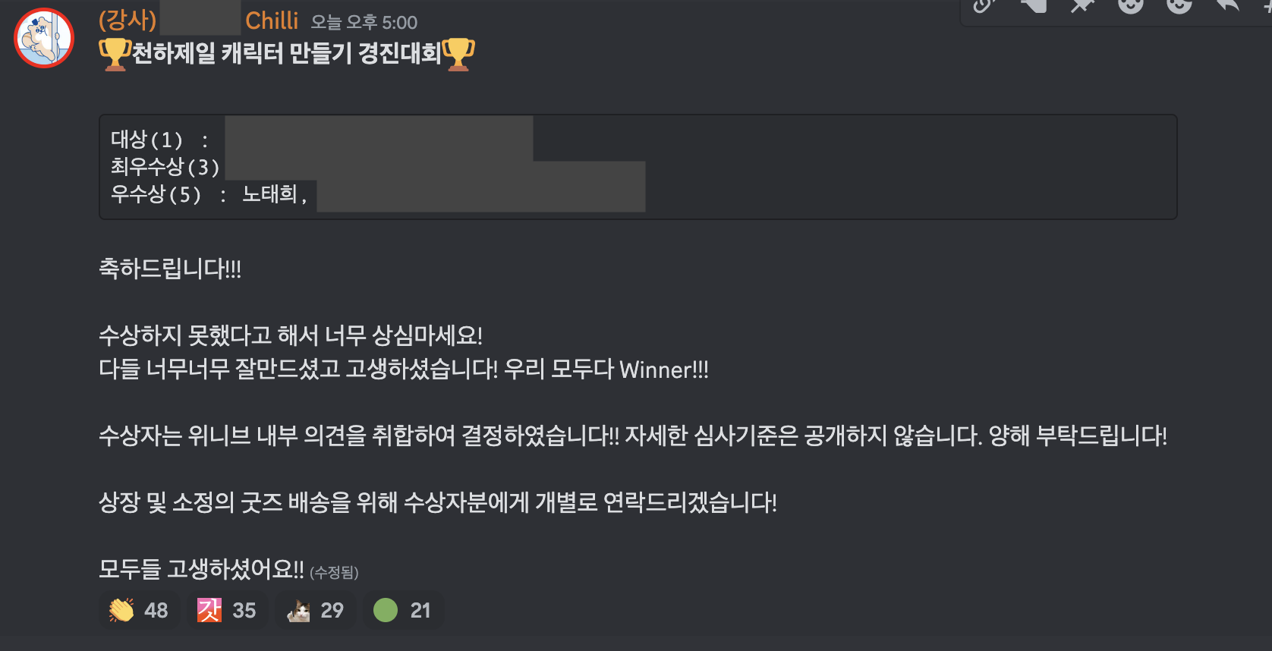The height and width of the screenshot is (651, 1272).
Task: Click the tag-shaped icon in message toolbar
Action: coord(1033,5)
